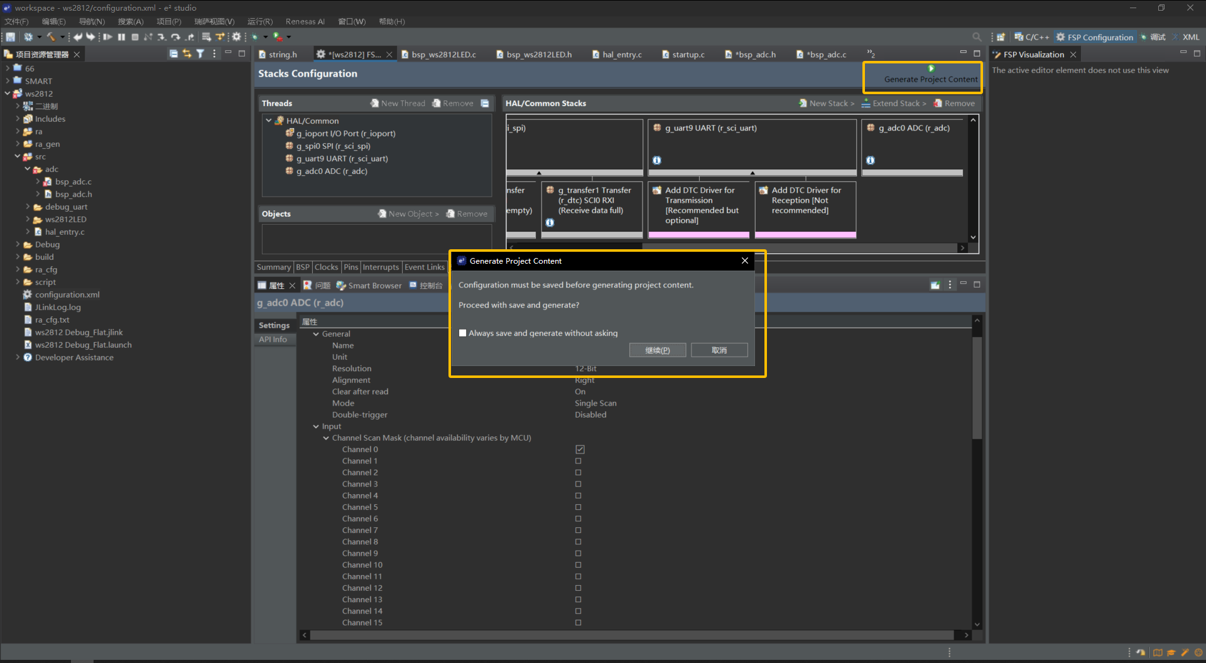This screenshot has width=1206, height=663.
Task: Switch to the Clocks configuration tab
Action: click(x=326, y=267)
